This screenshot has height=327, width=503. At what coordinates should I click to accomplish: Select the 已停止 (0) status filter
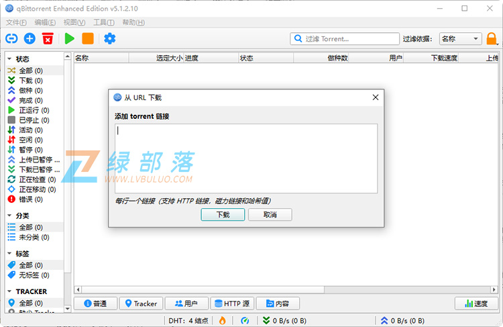(35, 120)
